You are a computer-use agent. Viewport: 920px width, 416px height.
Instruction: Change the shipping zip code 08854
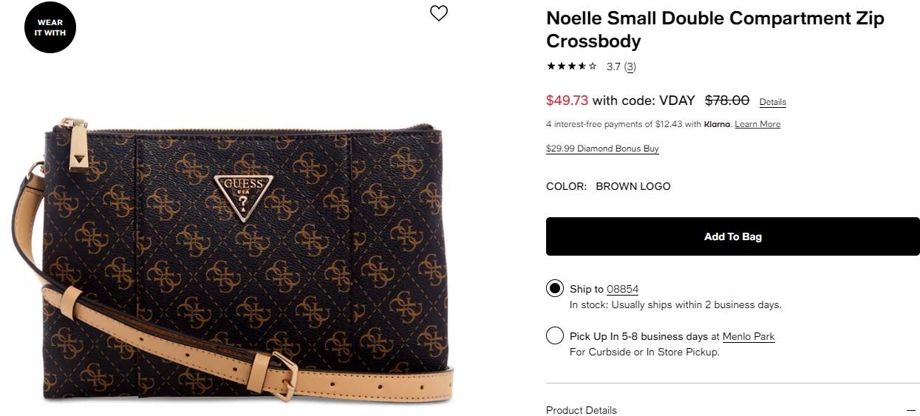(x=622, y=289)
